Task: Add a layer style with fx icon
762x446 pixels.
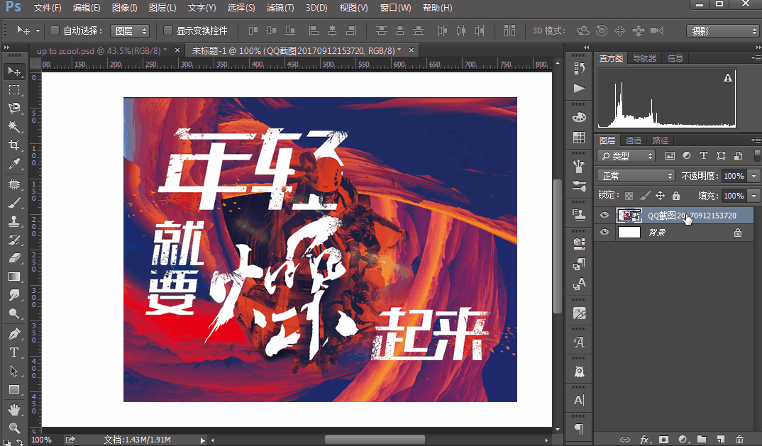Action: [x=645, y=439]
